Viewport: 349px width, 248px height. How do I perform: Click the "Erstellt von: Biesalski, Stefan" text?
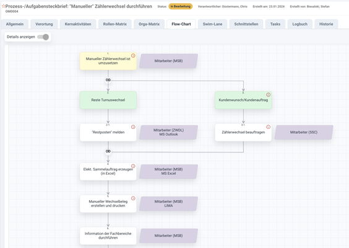click(309, 6)
